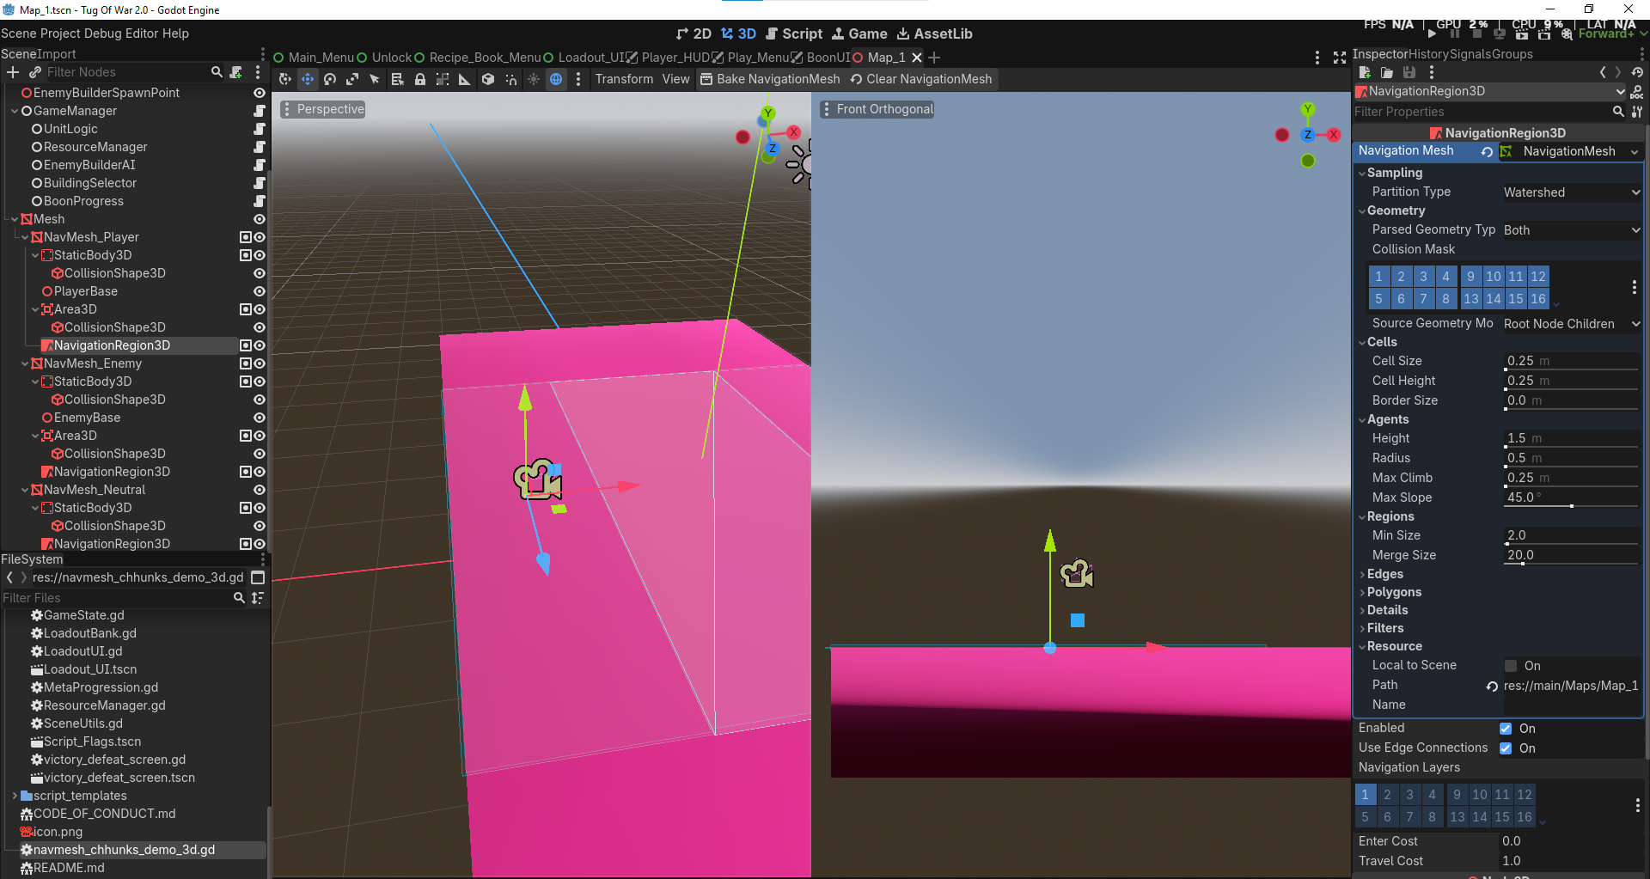Viewport: 1650px width, 879px height.
Task: Open the Partition Type Watershed dropdown
Action: click(1570, 192)
